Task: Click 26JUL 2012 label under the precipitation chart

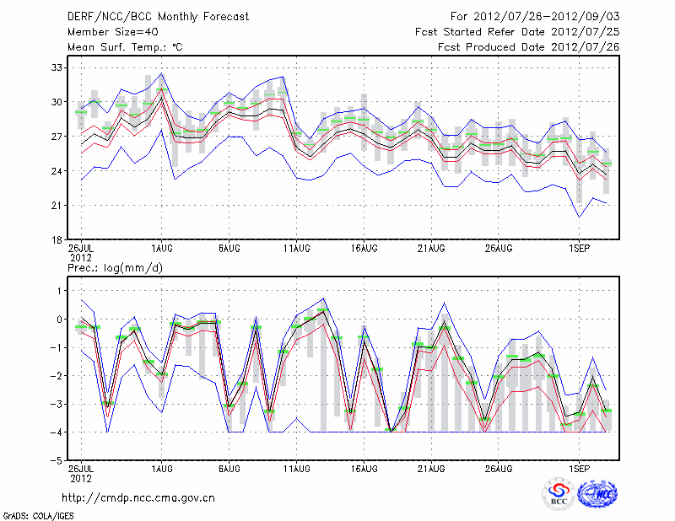Action: (81, 472)
